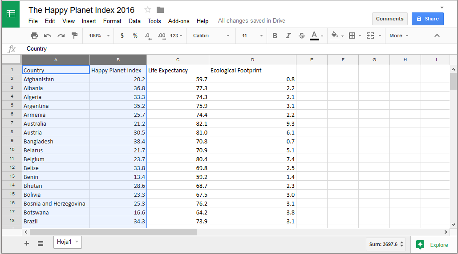The width and height of the screenshot is (458, 254).
Task: Undo the last action
Action: (x=48, y=36)
